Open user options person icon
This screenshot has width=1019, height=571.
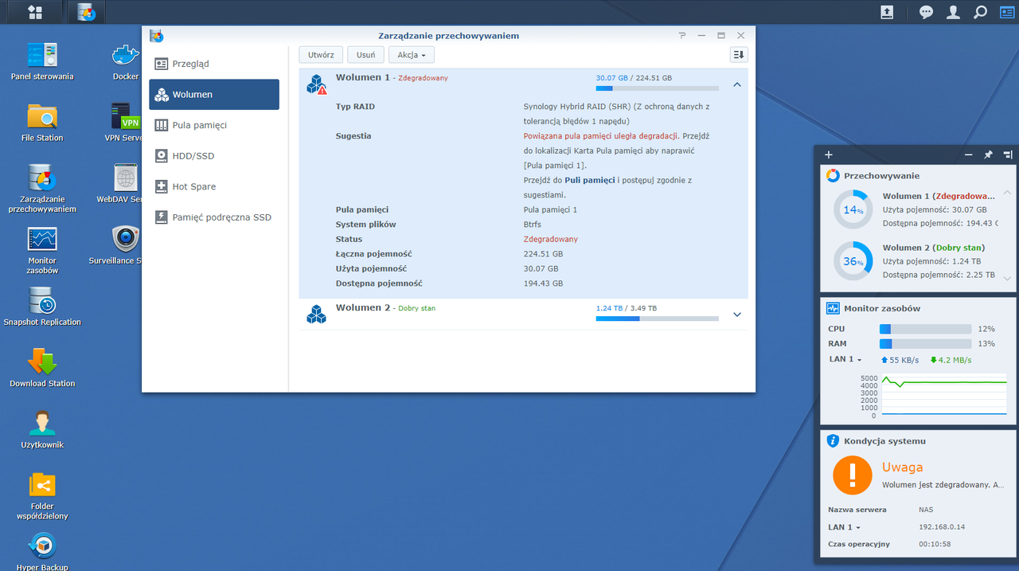click(953, 12)
